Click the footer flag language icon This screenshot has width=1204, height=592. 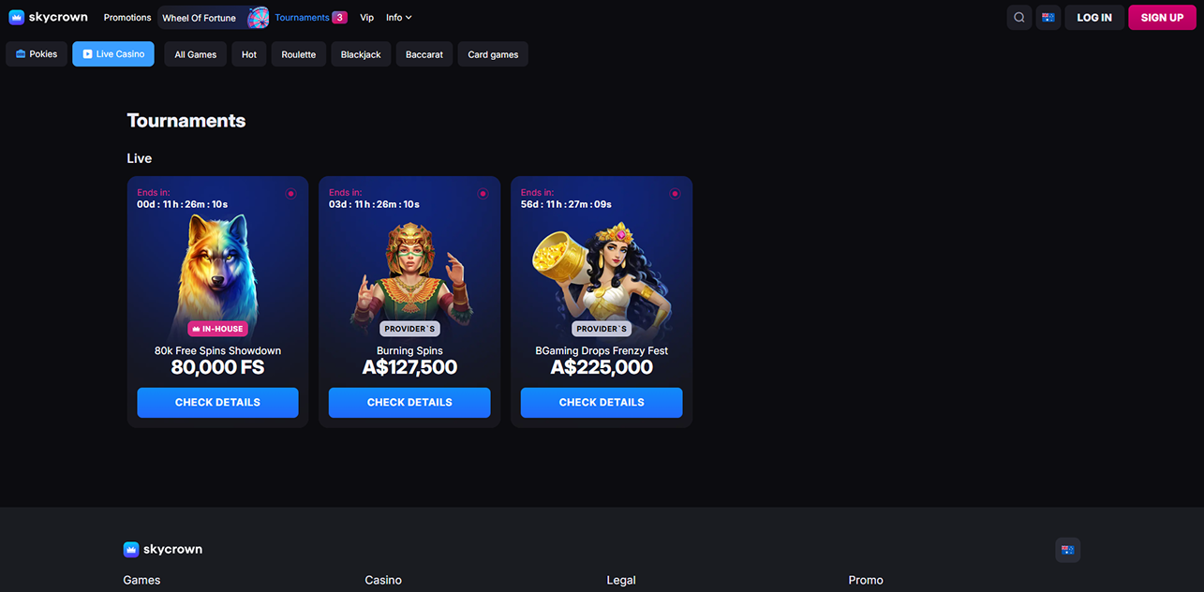1067,550
